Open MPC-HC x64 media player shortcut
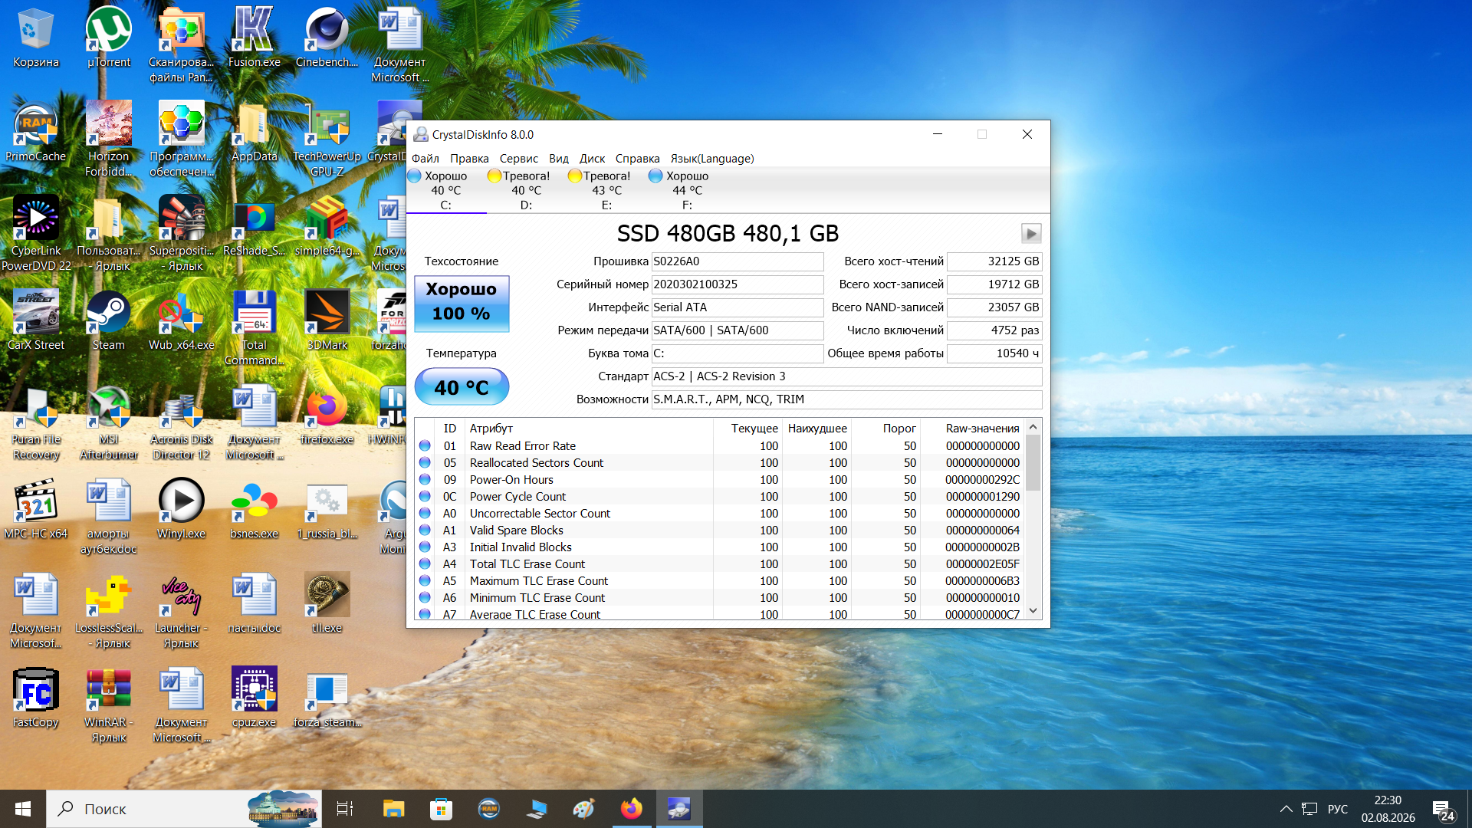 [35, 510]
